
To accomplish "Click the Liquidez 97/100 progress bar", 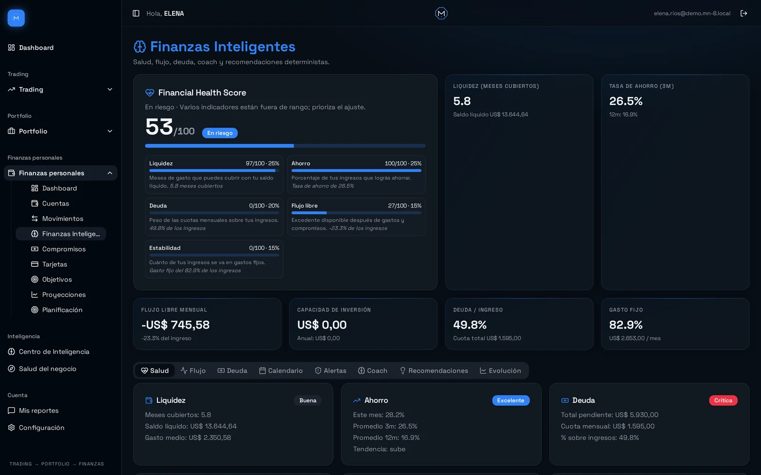I will (x=214, y=171).
